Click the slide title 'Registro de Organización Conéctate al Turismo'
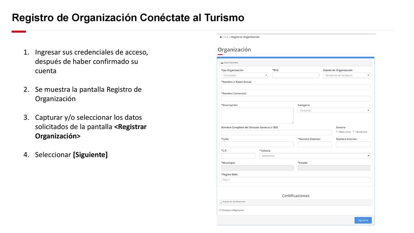The height and width of the screenshot is (233, 414). pos(128,18)
